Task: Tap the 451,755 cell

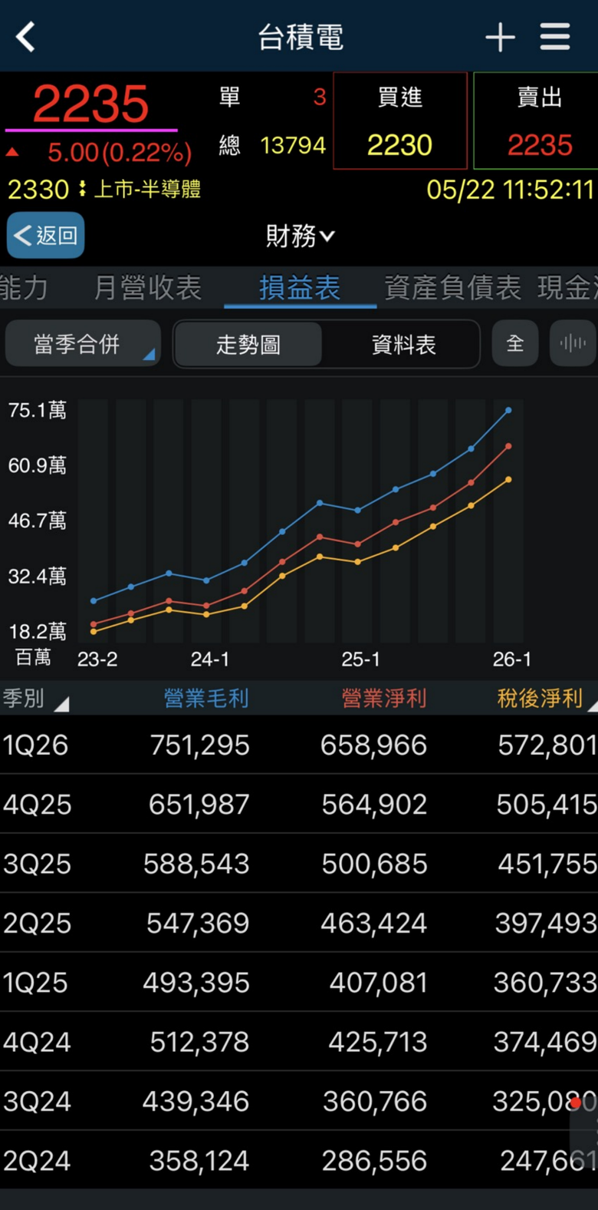Action: (x=547, y=864)
